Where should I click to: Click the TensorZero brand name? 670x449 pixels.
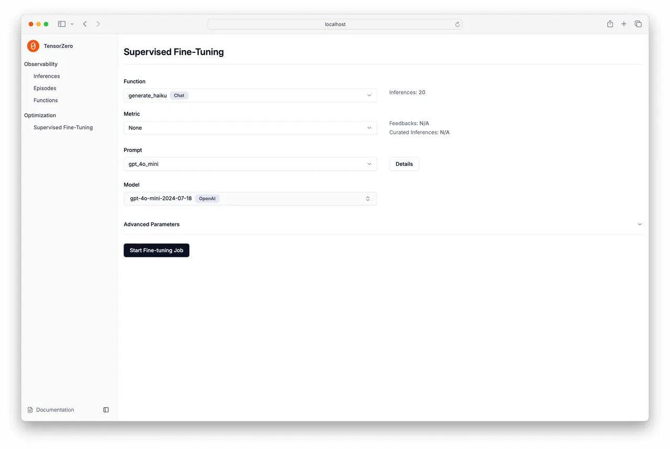[x=58, y=46]
